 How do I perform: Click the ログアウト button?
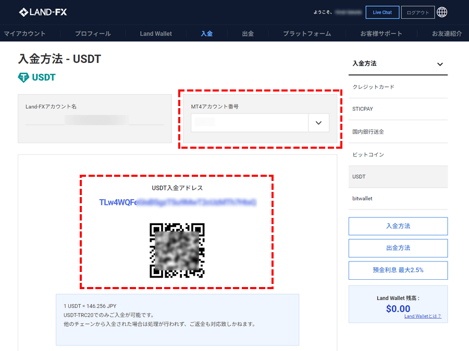(x=417, y=12)
